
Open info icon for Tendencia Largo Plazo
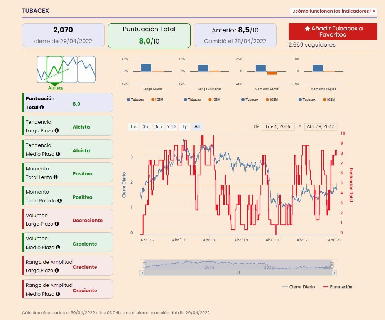coord(57,131)
